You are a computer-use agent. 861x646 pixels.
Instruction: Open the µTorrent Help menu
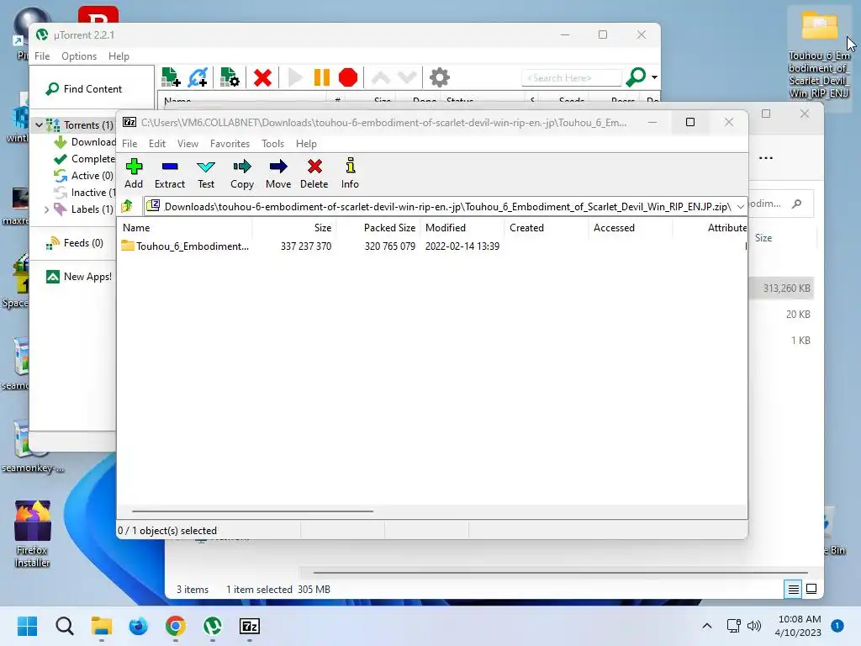tap(119, 56)
